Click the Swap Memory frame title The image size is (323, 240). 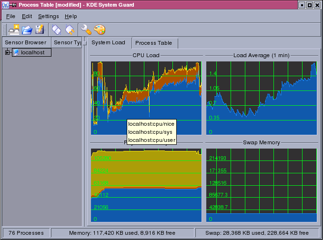[262, 142]
